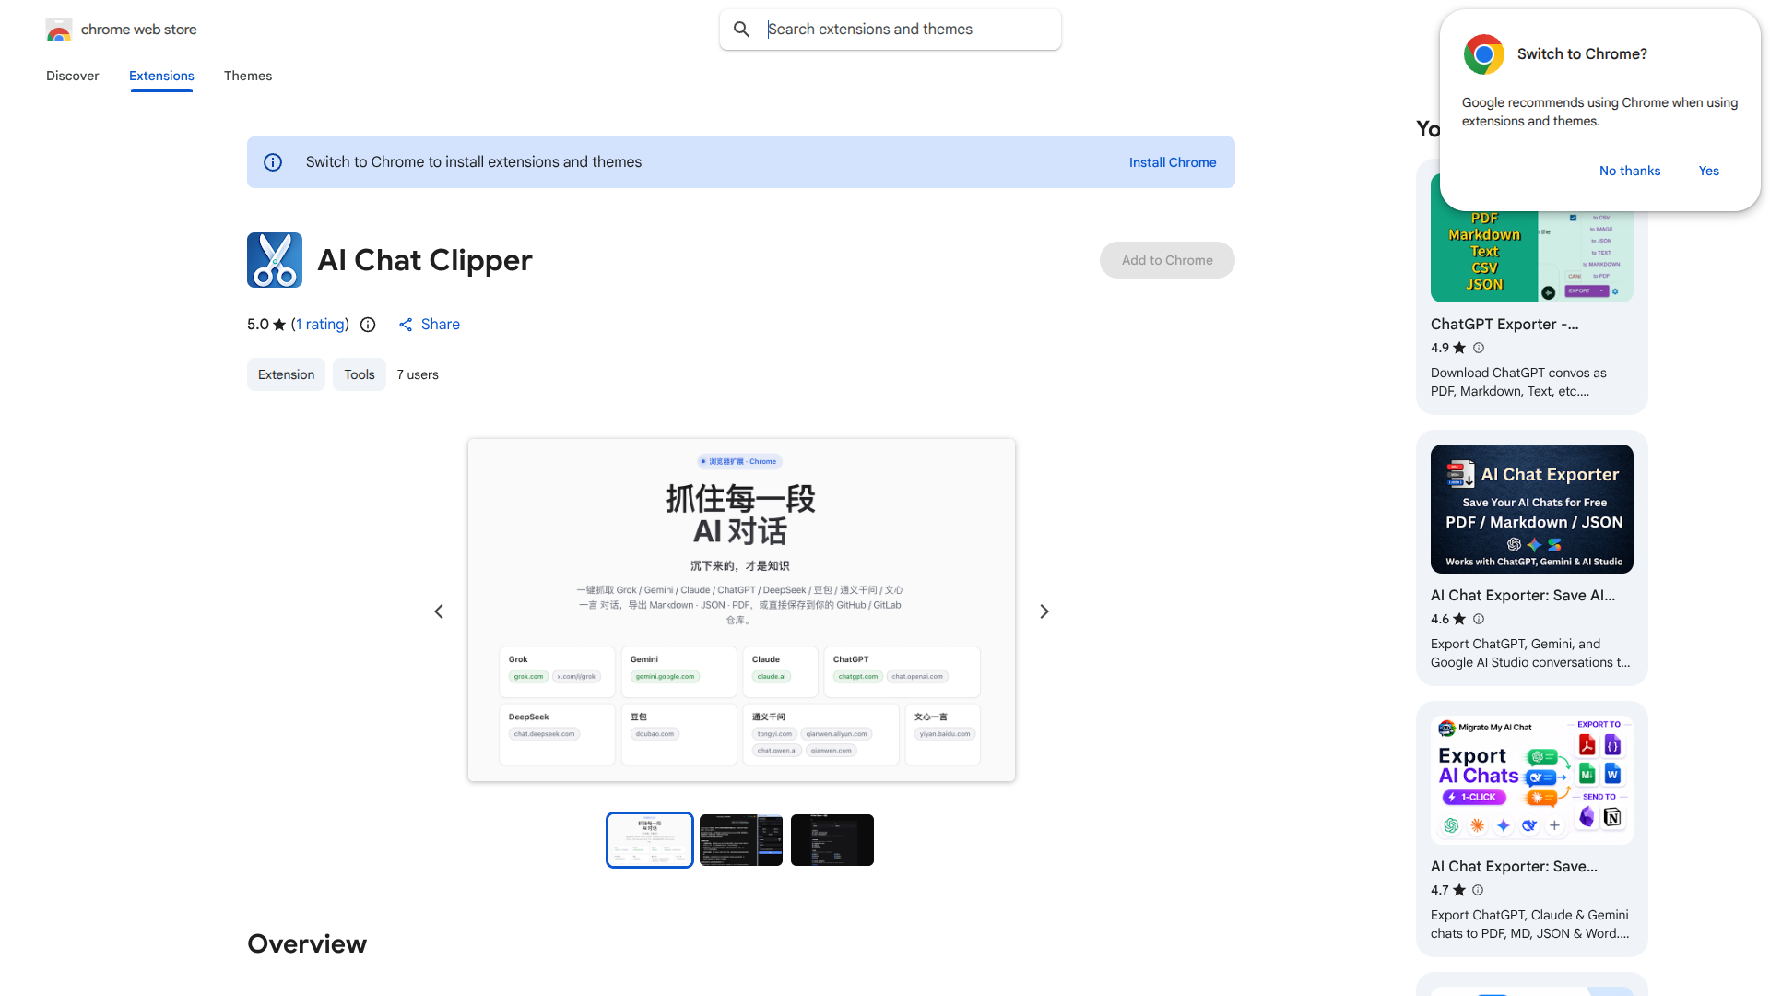Open the Extensions tab
Viewport: 1770px width, 996px height.
click(161, 76)
